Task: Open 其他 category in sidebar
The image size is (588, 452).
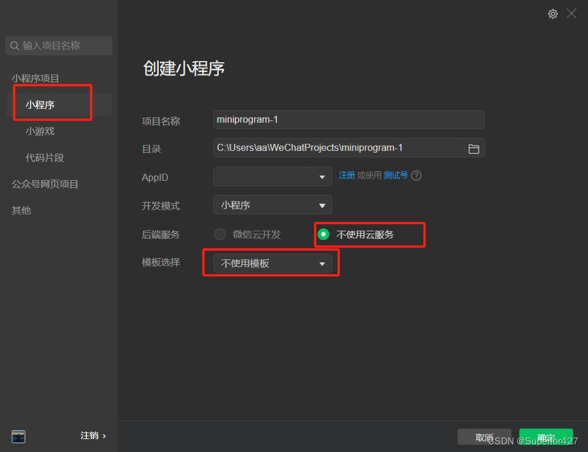Action: 21,211
